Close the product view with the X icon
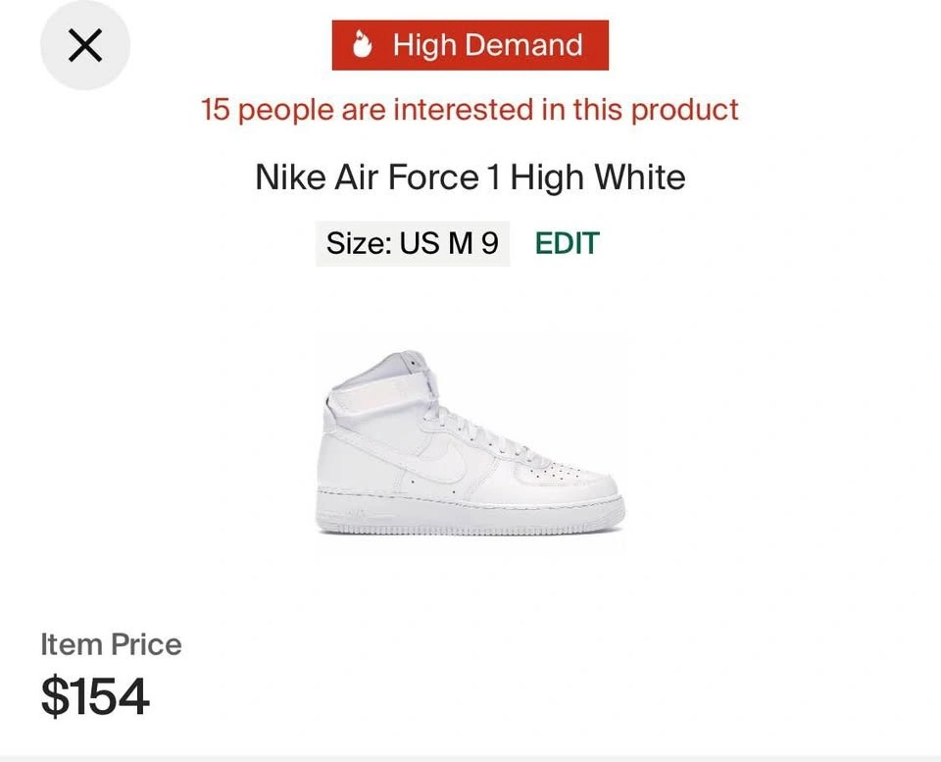The height and width of the screenshot is (762, 941). coord(85,45)
